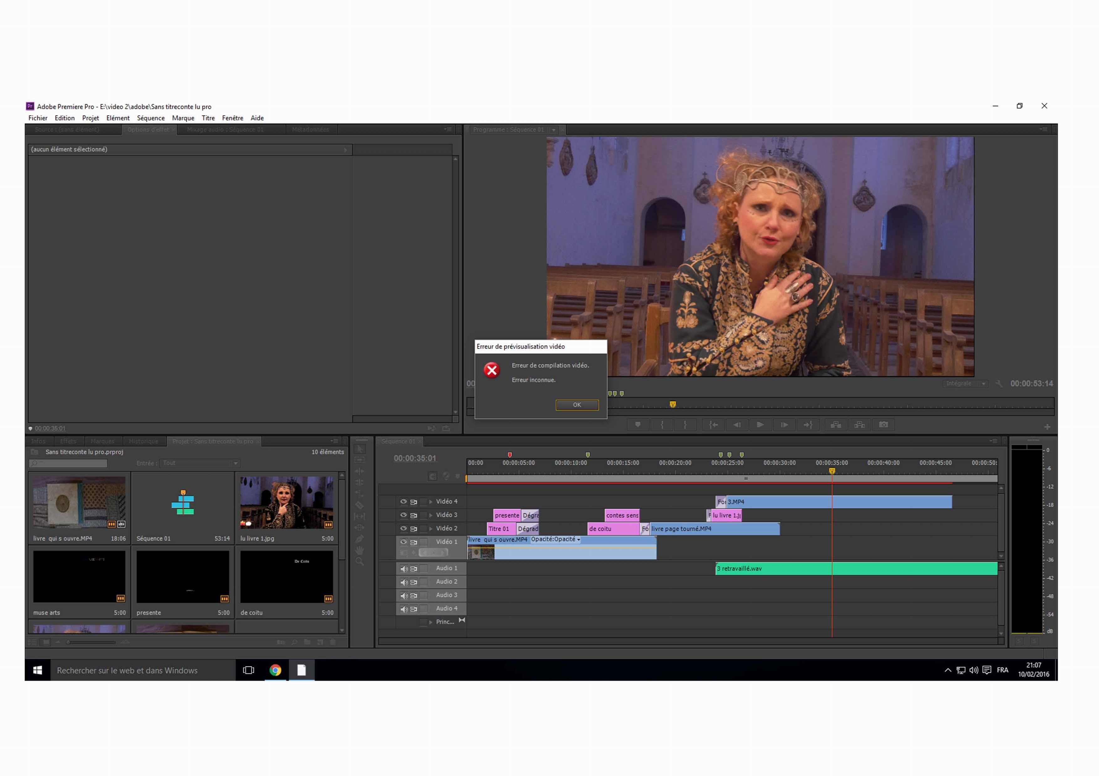Select the Zoom magnifier tool

[360, 562]
